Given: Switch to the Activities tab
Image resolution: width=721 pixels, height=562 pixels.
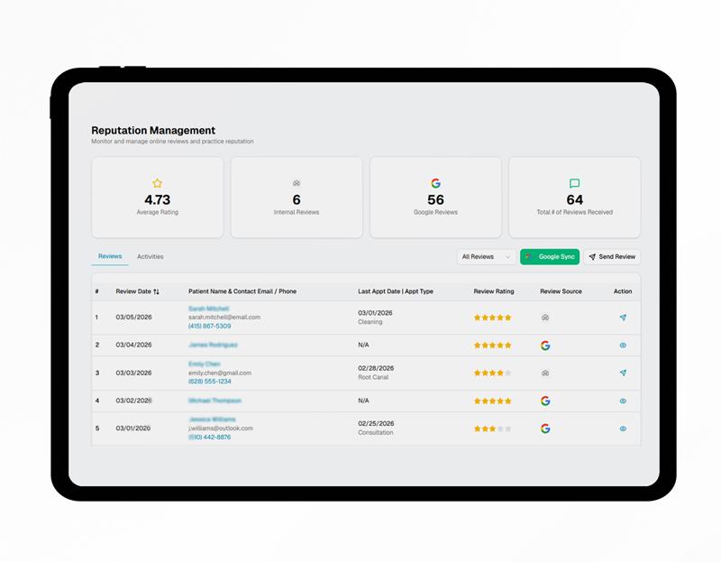Looking at the screenshot, I should tap(151, 257).
